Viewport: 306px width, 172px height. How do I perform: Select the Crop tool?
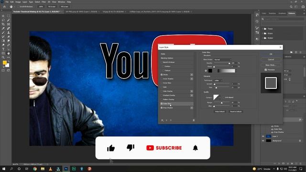(3, 24)
